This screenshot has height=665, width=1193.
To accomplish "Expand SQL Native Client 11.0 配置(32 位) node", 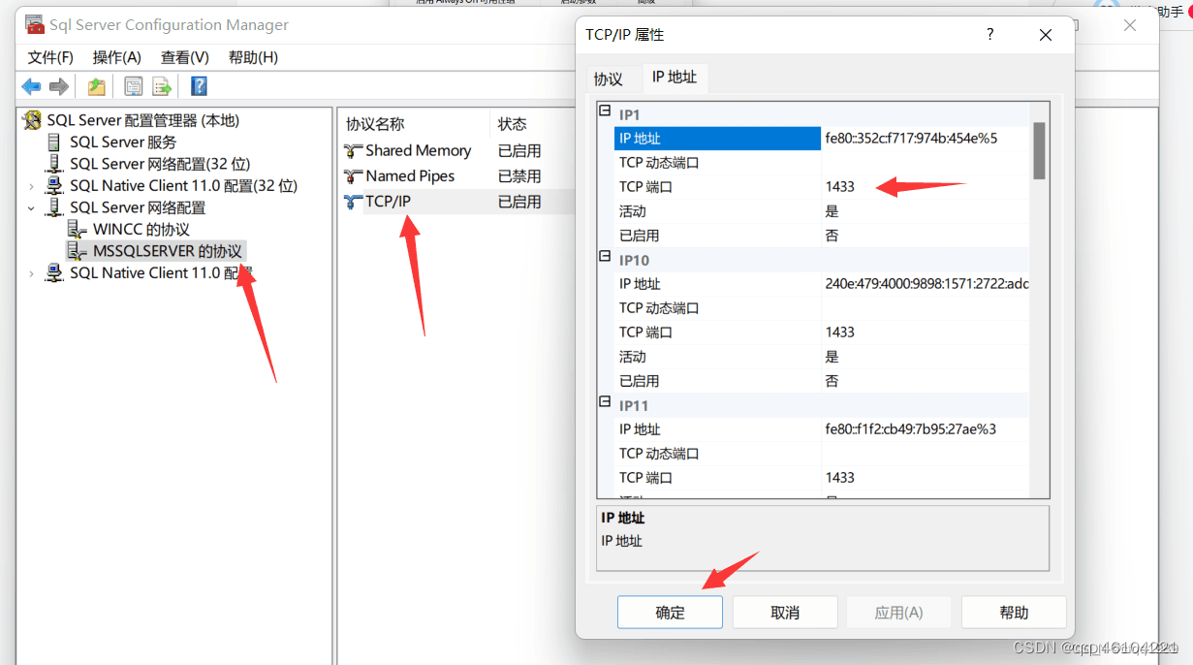I will [x=31, y=186].
